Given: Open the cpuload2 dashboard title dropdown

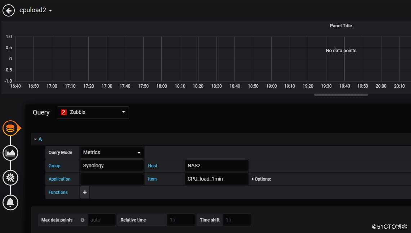Looking at the screenshot, I should 35,10.
